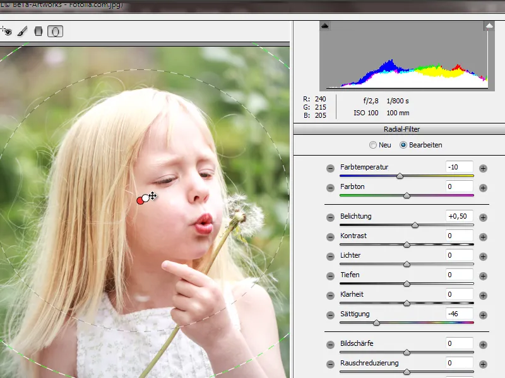Click the Bildschärfe value field
Viewport: 505px width, 378px height.
coord(460,343)
